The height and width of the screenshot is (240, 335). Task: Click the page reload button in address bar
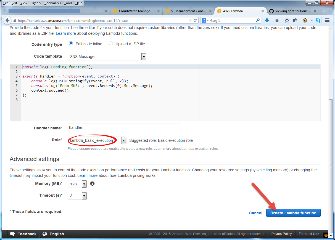pos(195,20)
